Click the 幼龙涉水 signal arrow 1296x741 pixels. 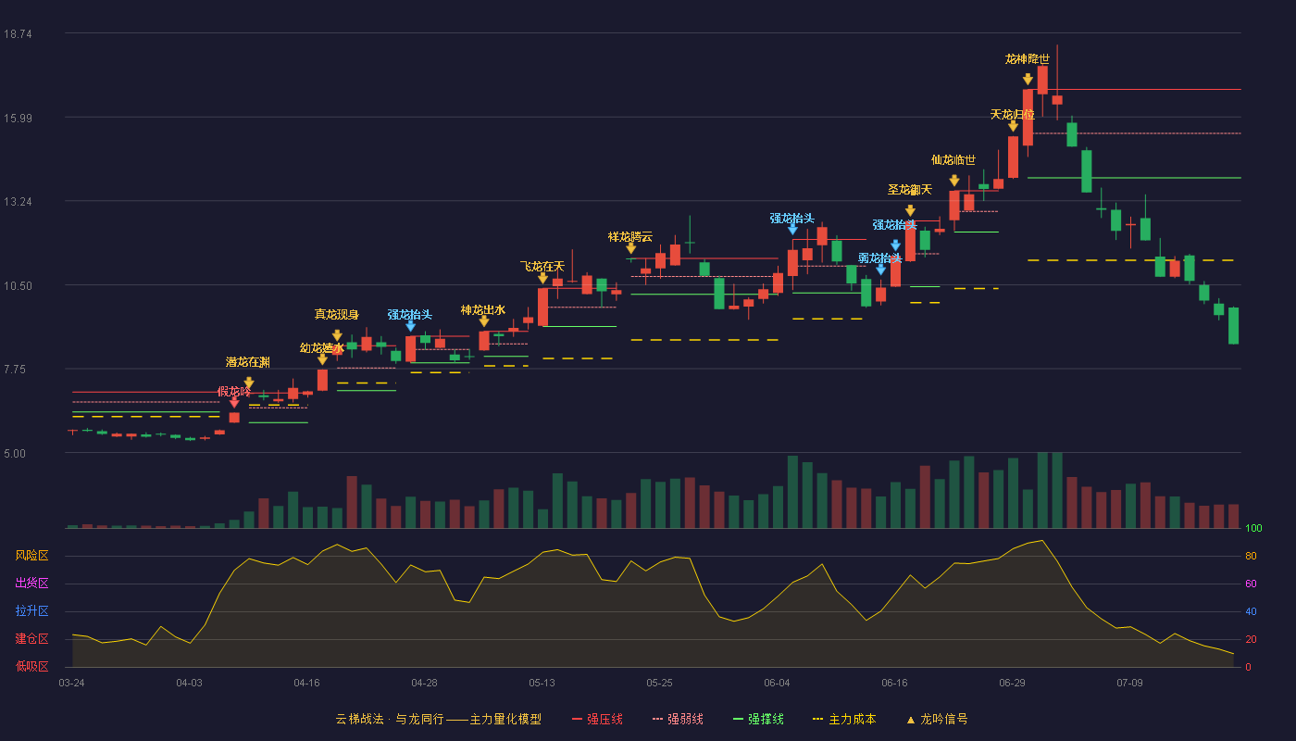(322, 359)
